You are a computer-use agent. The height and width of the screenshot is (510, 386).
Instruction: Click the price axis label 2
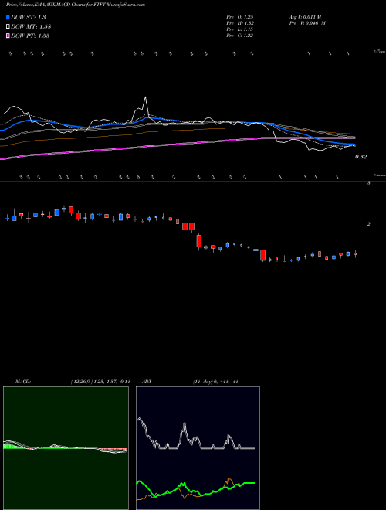pyautogui.click(x=369, y=224)
